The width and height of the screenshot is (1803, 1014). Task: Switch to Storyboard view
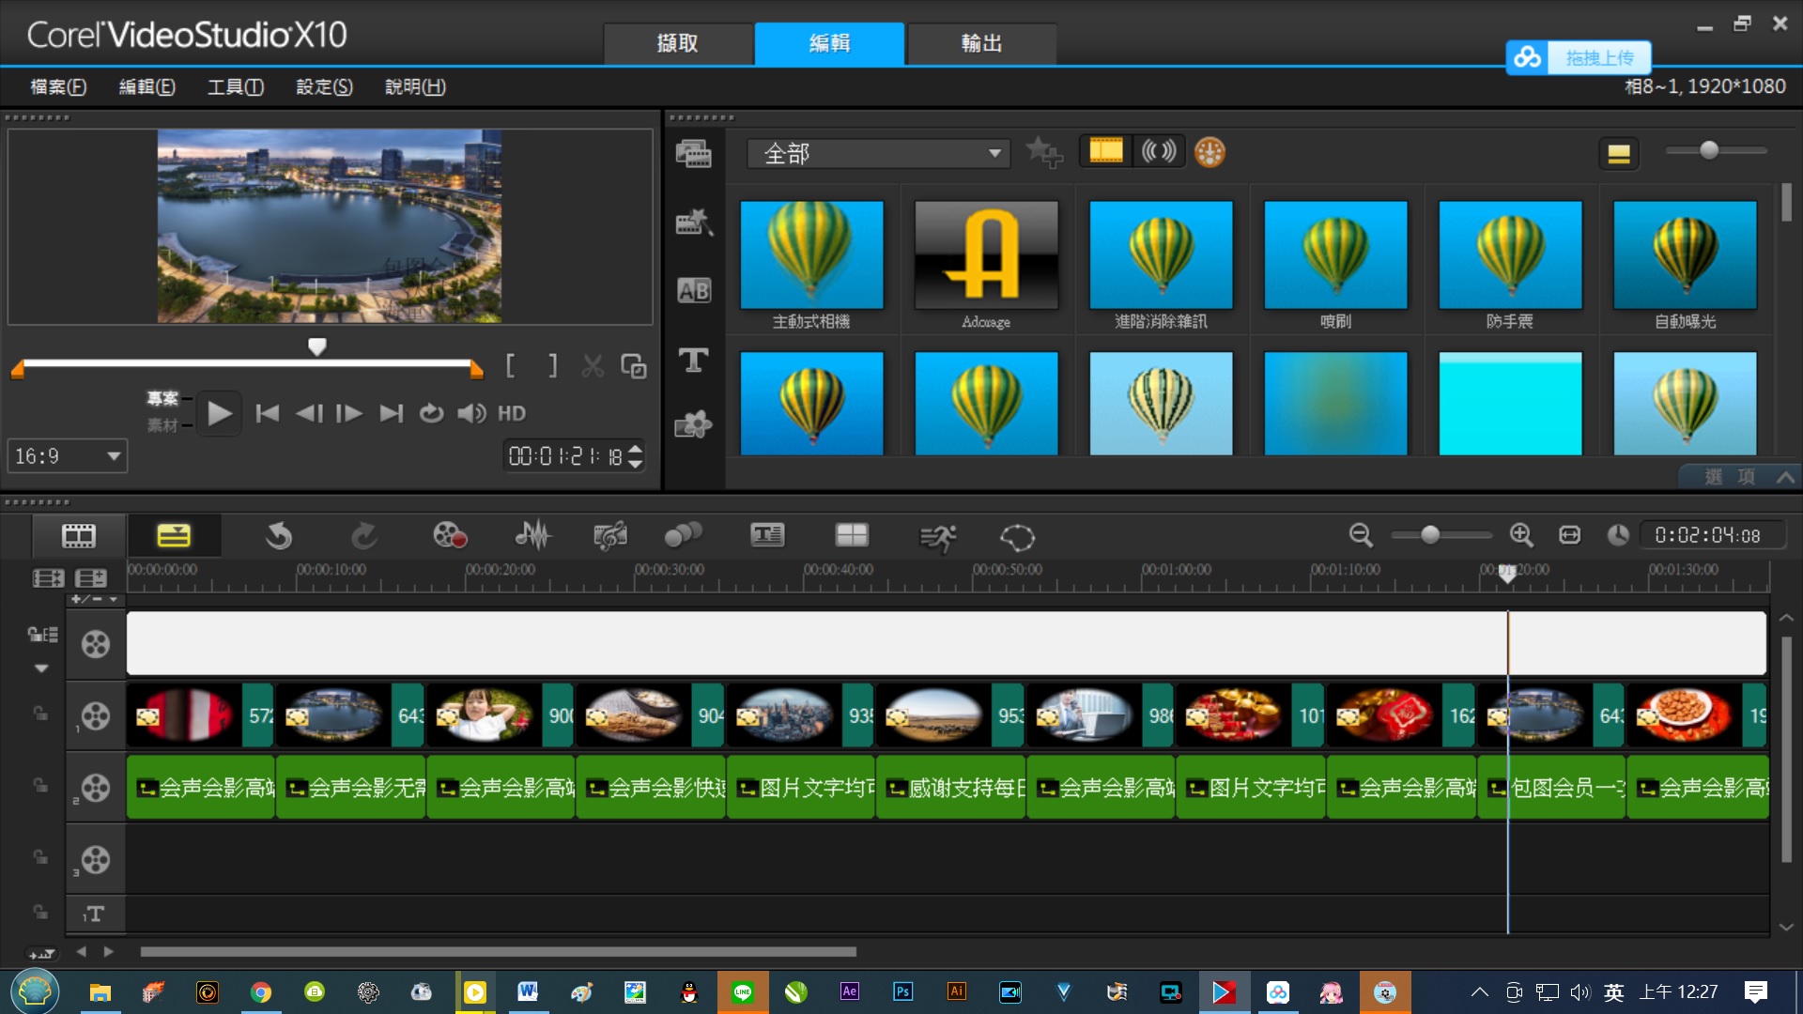[79, 536]
